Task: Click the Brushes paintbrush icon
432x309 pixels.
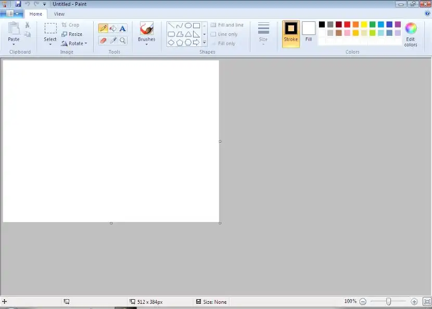Action: (147, 29)
